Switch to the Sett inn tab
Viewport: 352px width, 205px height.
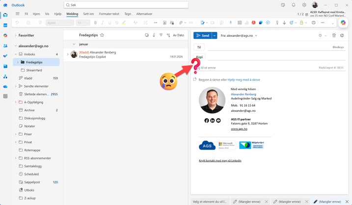88,14
